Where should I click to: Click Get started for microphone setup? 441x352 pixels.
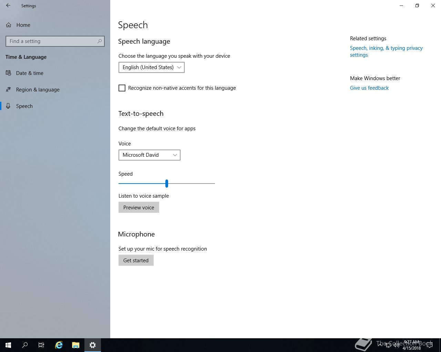click(136, 261)
